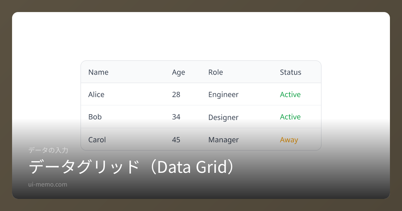Viewport: 402px width, 211px height.
Task: Click the Age column header
Action: (x=179, y=72)
